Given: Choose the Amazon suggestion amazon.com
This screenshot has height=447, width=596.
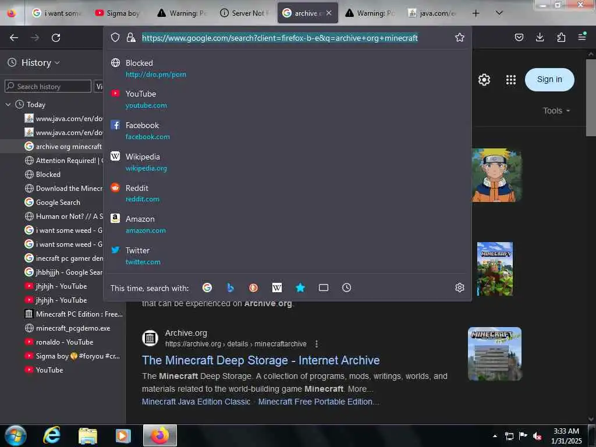Looking at the screenshot, I should tap(288, 224).
